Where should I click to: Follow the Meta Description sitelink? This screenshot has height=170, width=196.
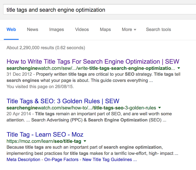coord(23,160)
